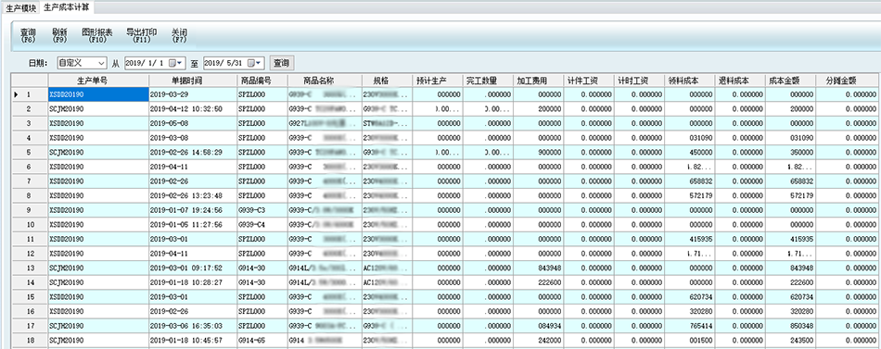Image resolution: width=881 pixels, height=349 pixels.
Task: Select row number 5 in the grid
Action: click(x=30, y=152)
